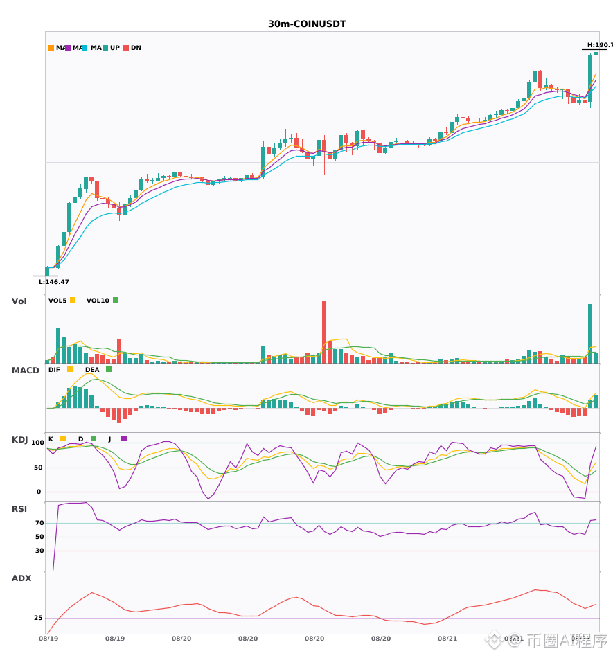Click the L:146.47 low price label
Viewport: 613px width, 658px height.
pos(54,282)
